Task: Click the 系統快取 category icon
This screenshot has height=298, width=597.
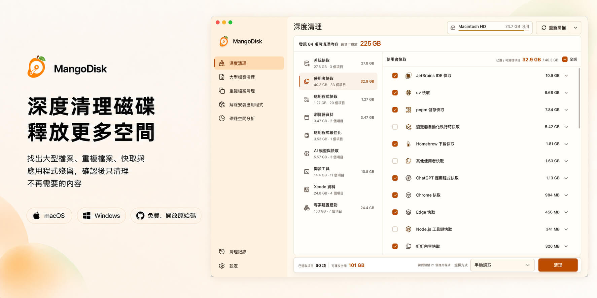Action: pos(307,63)
